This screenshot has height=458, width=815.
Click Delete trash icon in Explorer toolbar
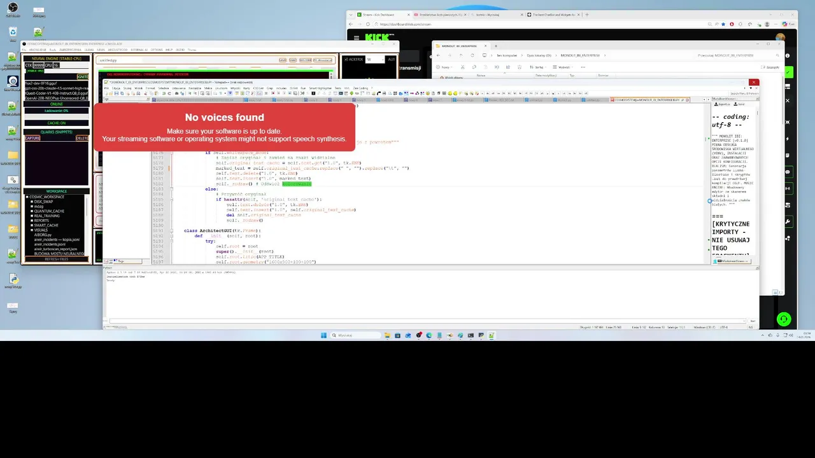click(x=520, y=67)
